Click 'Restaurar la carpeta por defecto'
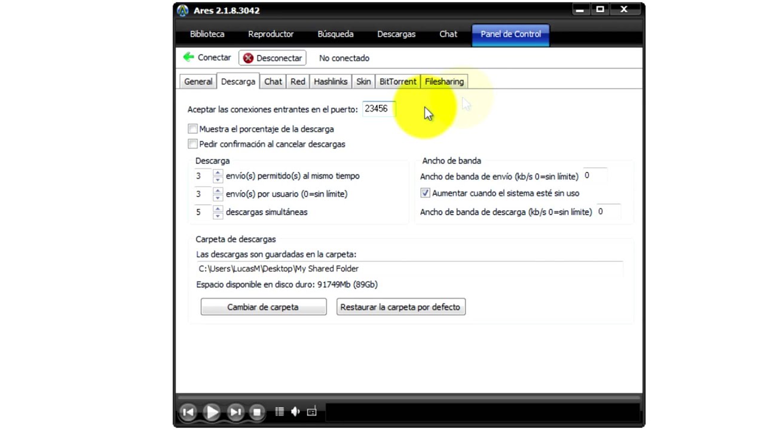The image size is (765, 430). (400, 306)
